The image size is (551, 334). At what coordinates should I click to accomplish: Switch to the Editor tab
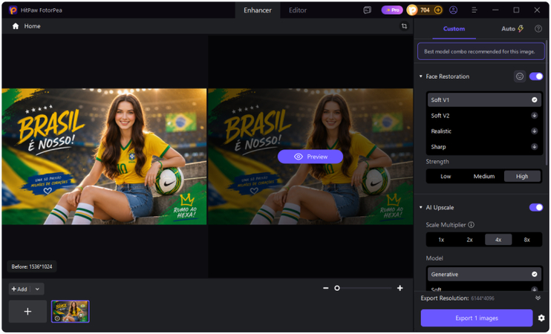coord(298,10)
